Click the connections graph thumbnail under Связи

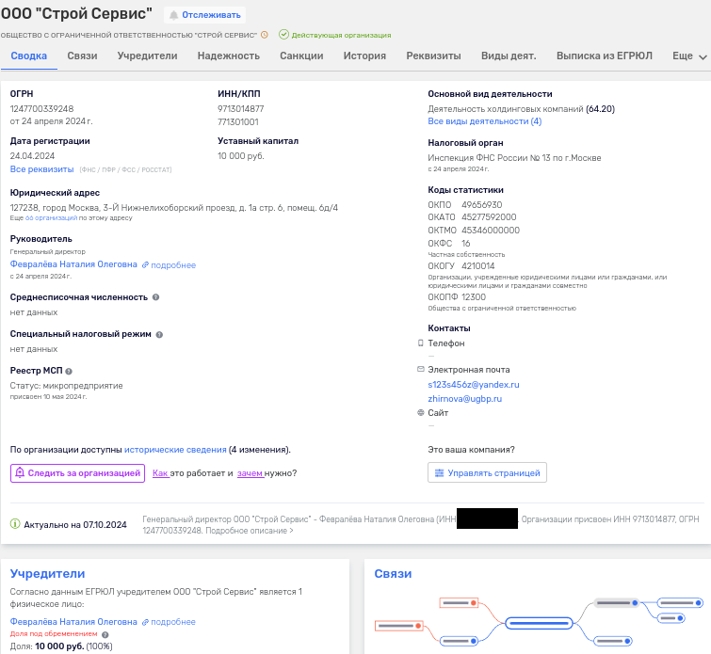[539, 621]
